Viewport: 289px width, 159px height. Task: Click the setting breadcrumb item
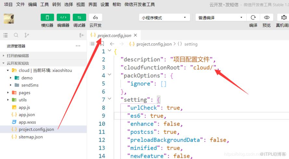(x=191, y=44)
